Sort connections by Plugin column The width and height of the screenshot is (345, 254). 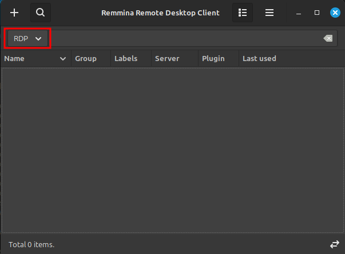(219, 59)
